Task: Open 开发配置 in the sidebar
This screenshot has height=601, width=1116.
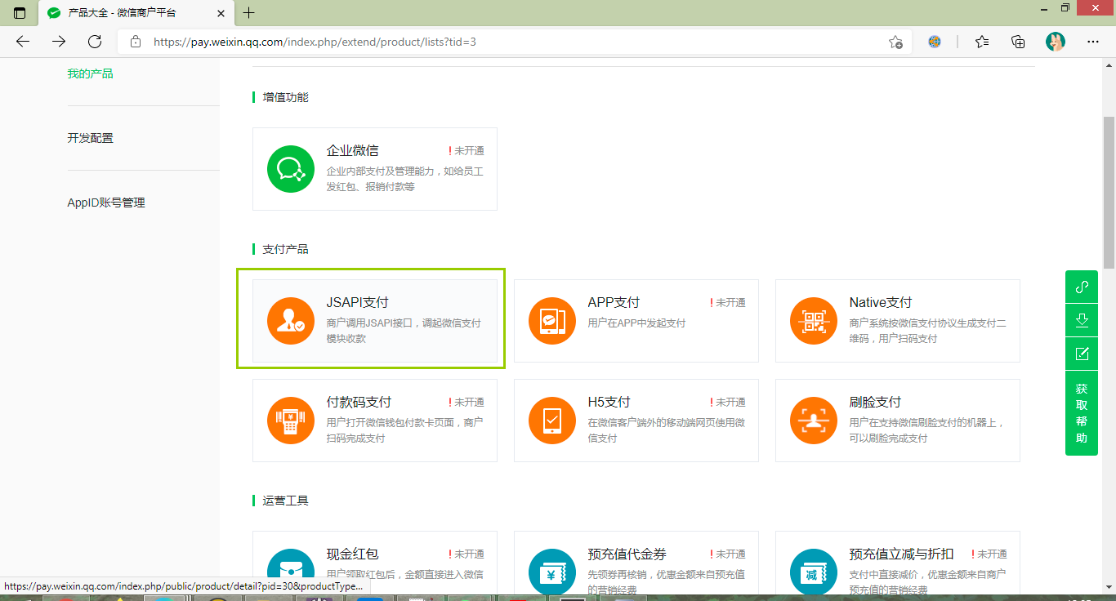Action: click(x=90, y=138)
